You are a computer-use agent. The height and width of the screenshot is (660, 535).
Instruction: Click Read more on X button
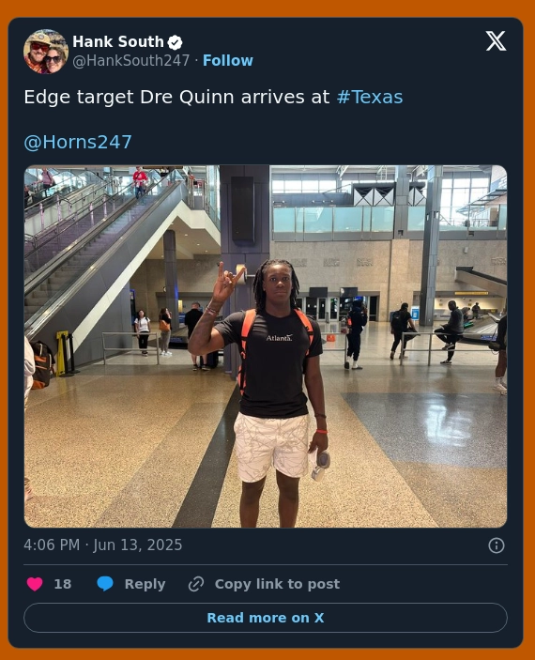[x=266, y=618]
